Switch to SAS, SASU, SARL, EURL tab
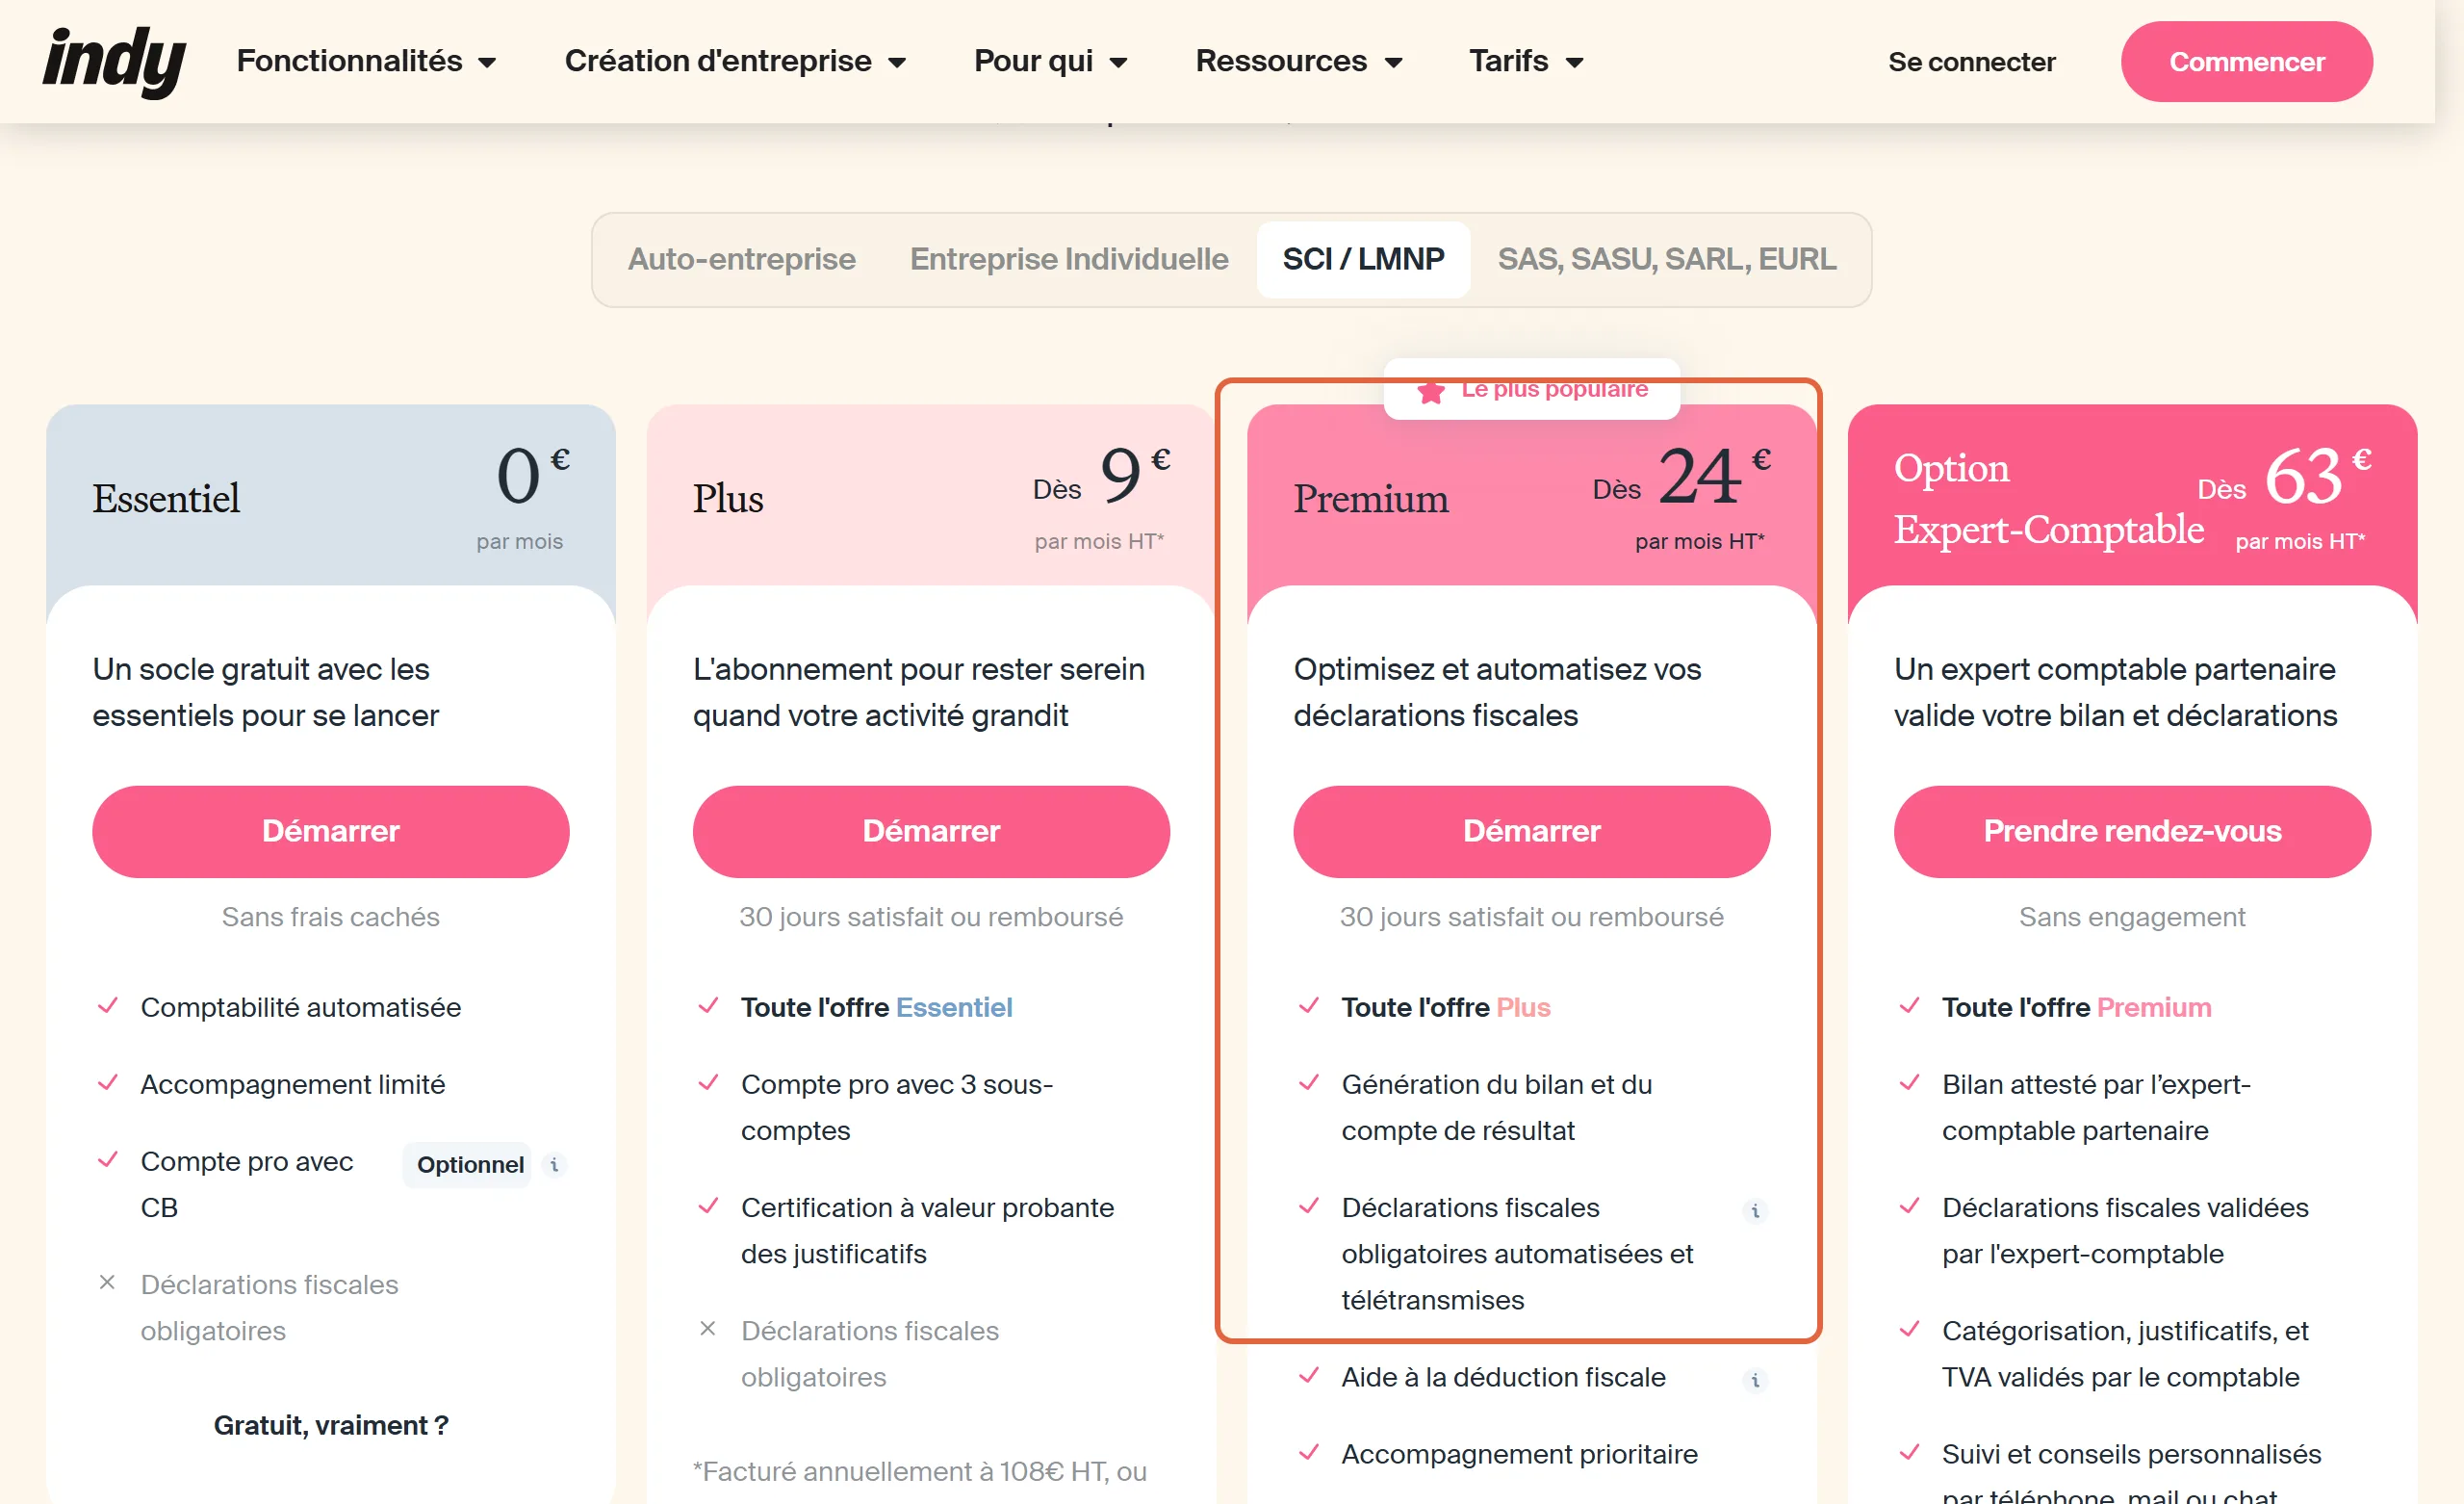 1666,259
